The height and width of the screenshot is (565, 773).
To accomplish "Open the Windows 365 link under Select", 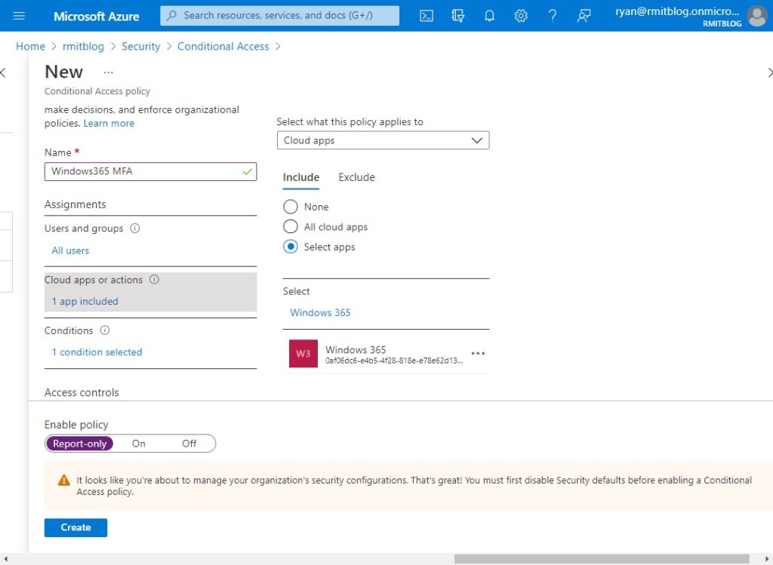I will (x=320, y=312).
